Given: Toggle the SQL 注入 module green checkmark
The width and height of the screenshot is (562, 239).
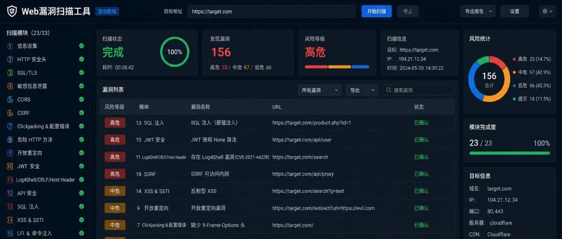Looking at the screenshot, I should [x=82, y=206].
